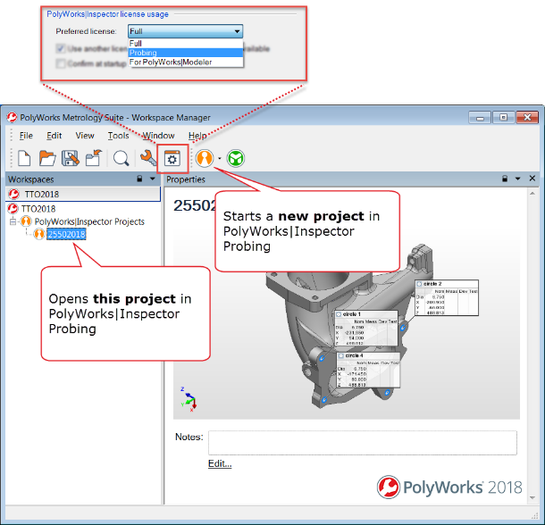Create a new workspace with the blank page icon
The width and height of the screenshot is (545, 525).
pyautogui.click(x=24, y=158)
